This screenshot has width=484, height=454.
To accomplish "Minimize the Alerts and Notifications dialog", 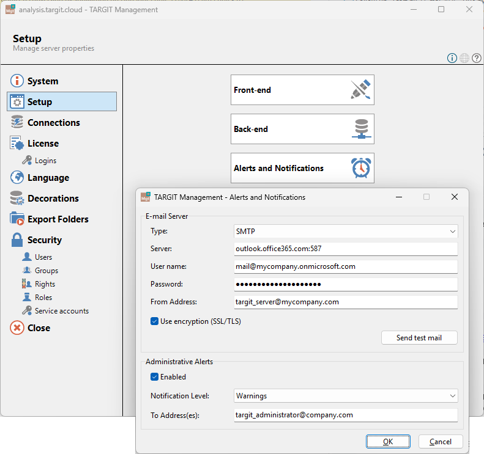I will [399, 197].
